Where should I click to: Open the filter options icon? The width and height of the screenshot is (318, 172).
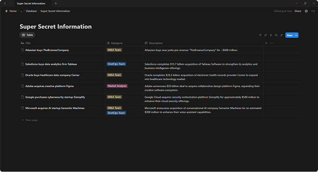(x=260, y=35)
